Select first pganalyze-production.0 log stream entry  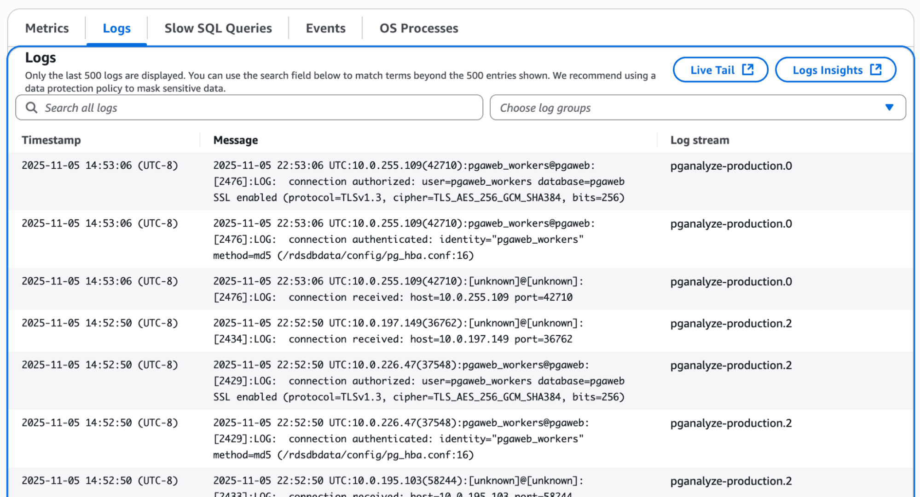coord(731,166)
